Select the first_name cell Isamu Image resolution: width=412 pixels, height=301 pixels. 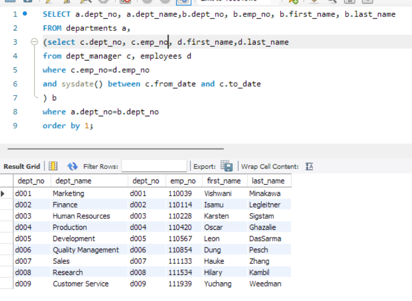click(225, 204)
